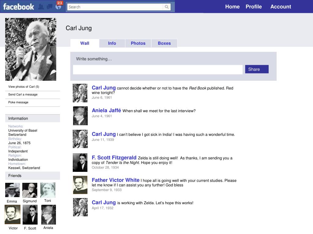Click avatar beside the India post
The image size is (313, 234).
[80, 139]
